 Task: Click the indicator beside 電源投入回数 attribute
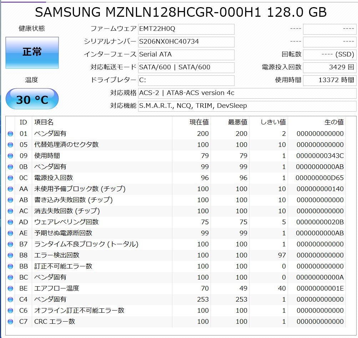coord(10,178)
